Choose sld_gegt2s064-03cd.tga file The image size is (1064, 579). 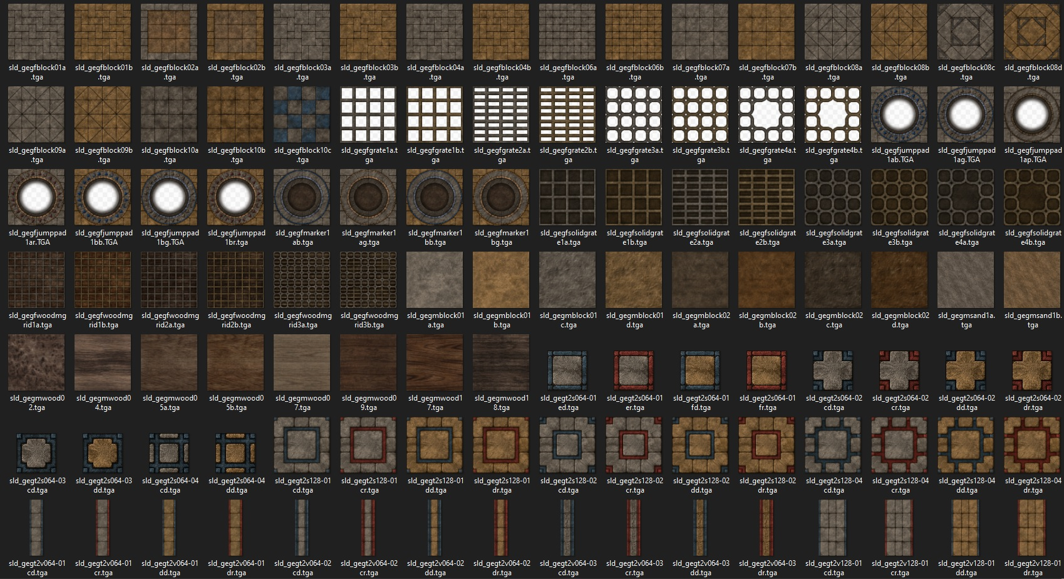pyautogui.click(x=36, y=453)
